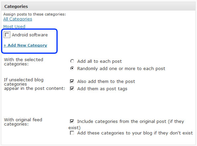Select the 'Add all to each post' radio button
This screenshot has width=197, height=146.
click(72, 61)
